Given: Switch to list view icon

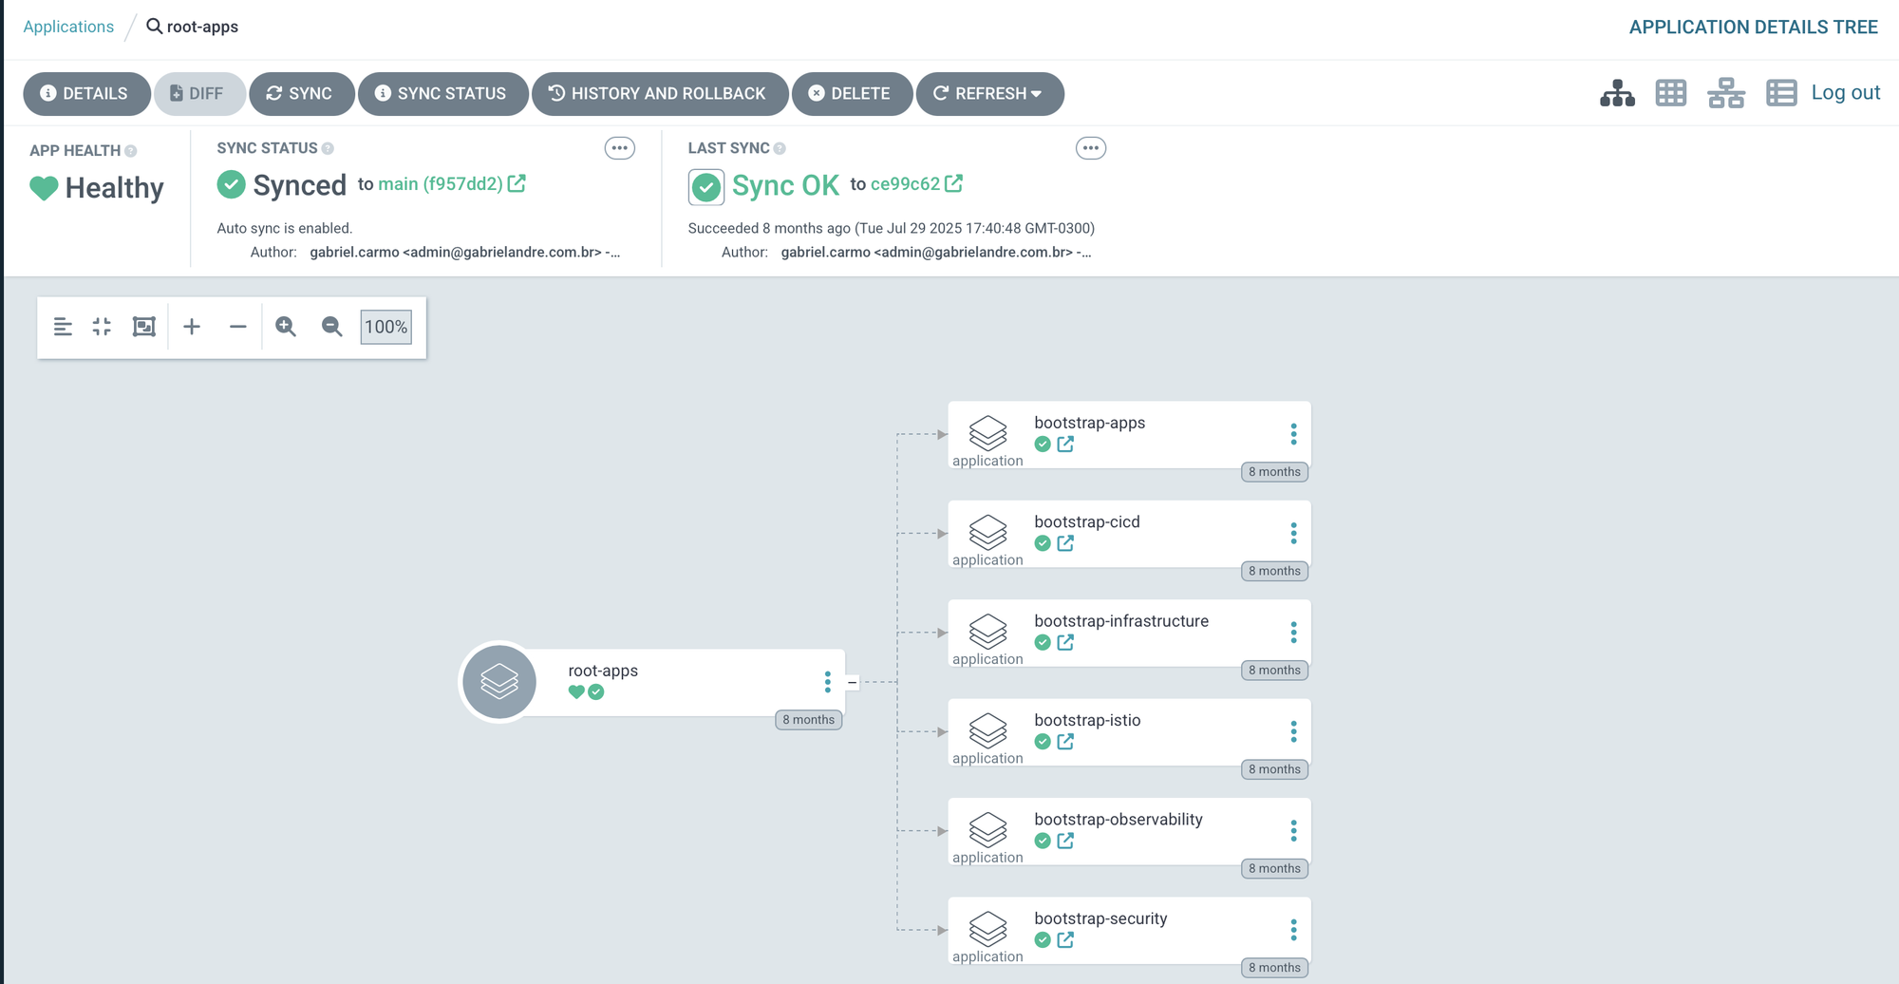Looking at the screenshot, I should pyautogui.click(x=1781, y=93).
